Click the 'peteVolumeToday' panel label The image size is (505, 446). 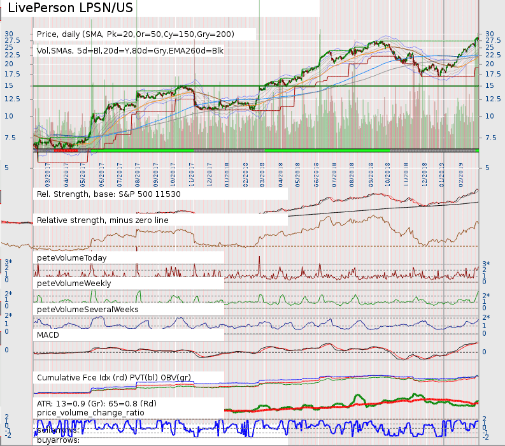72,258
